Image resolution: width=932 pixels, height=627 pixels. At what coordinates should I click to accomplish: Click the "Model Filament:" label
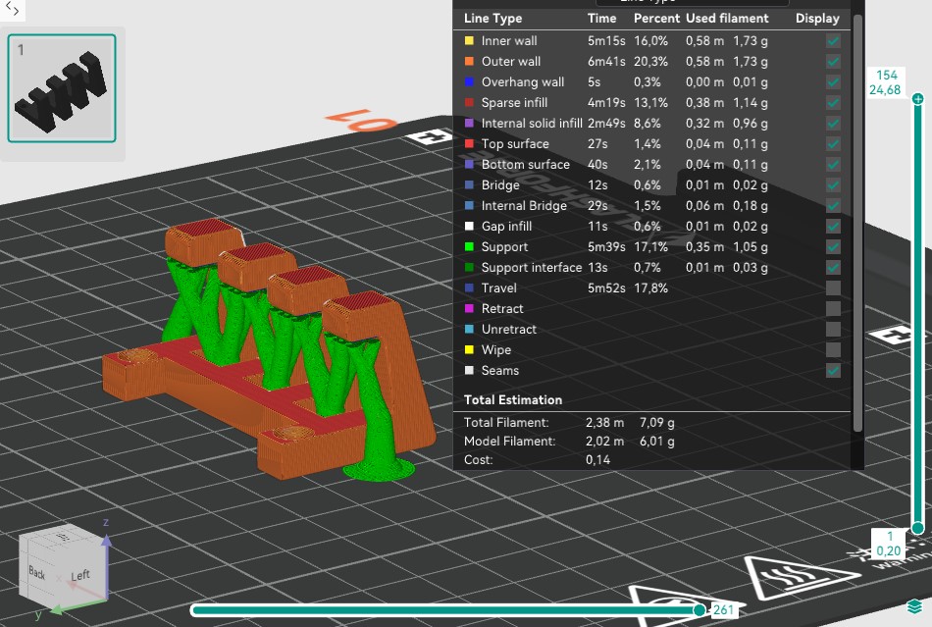coord(509,441)
